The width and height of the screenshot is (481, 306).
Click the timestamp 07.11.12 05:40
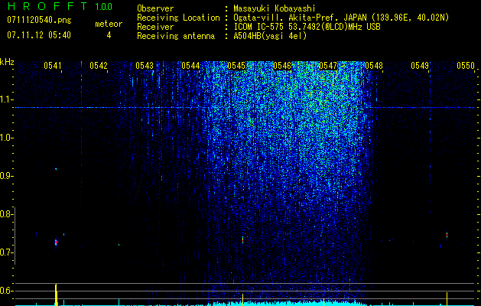click(x=39, y=35)
